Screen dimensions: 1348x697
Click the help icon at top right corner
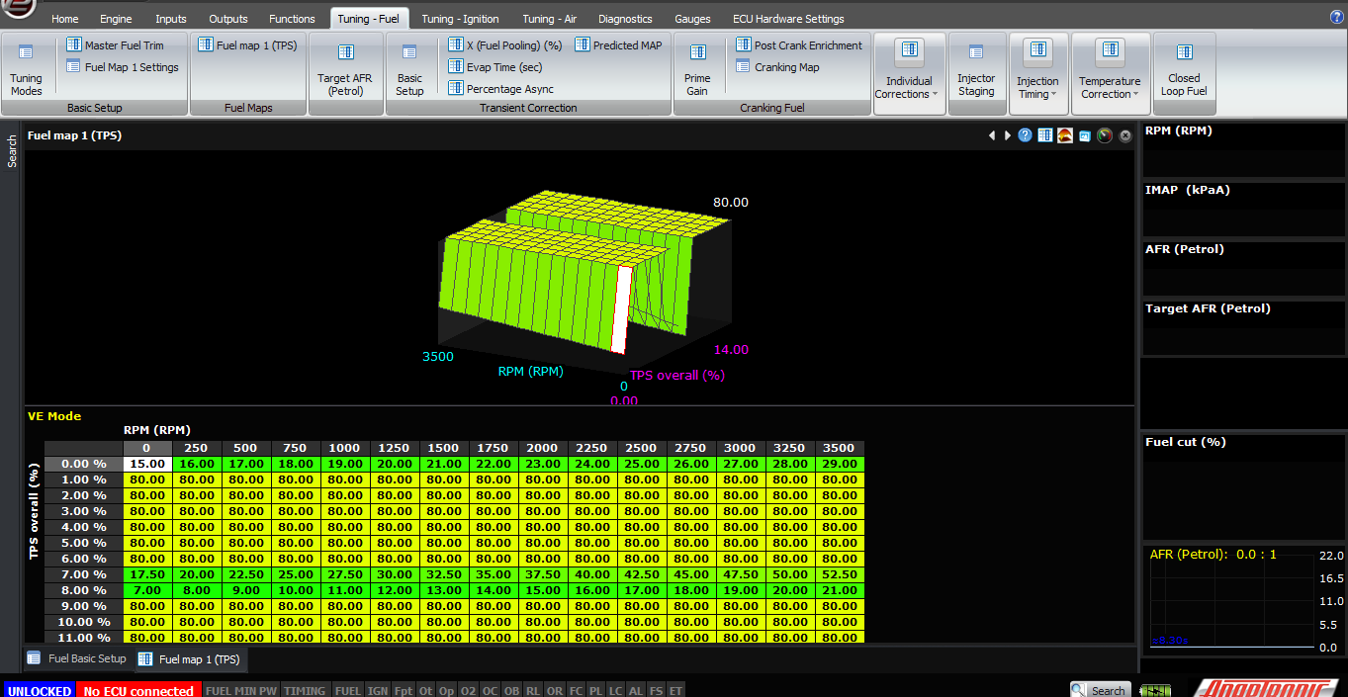click(x=1336, y=17)
